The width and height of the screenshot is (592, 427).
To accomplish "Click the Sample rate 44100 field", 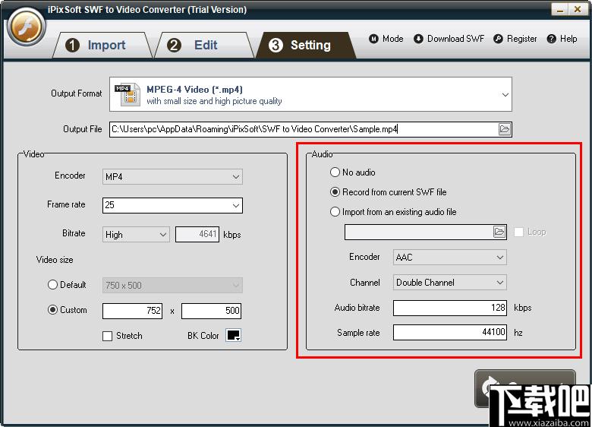I will pyautogui.click(x=449, y=332).
